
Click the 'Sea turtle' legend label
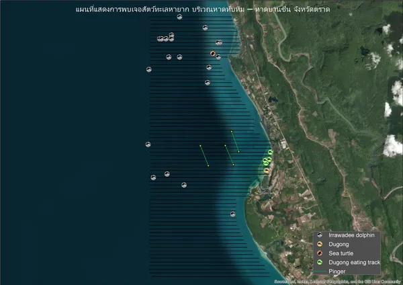pyautogui.click(x=341, y=253)
